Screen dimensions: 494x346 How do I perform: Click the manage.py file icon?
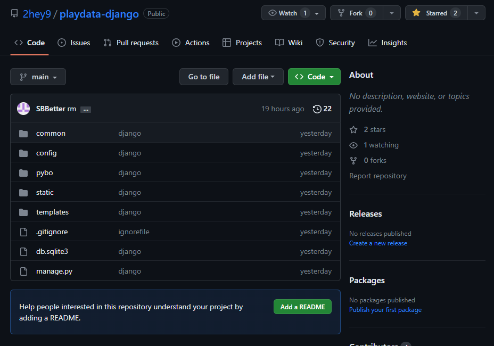(x=23, y=271)
